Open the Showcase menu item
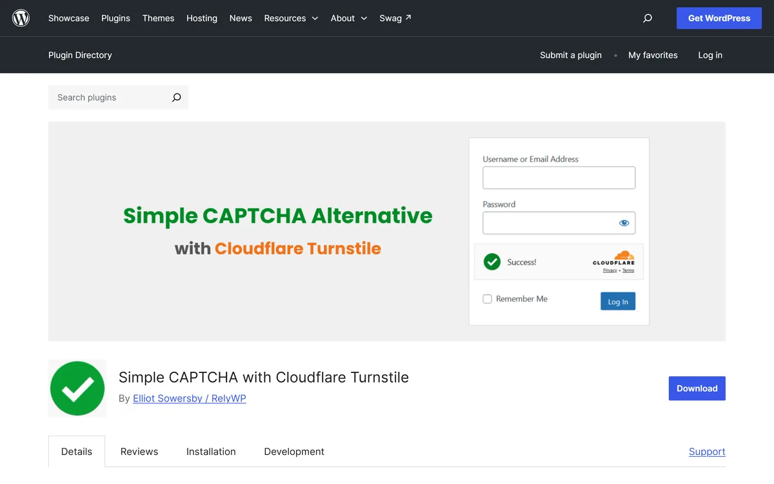 coord(69,18)
